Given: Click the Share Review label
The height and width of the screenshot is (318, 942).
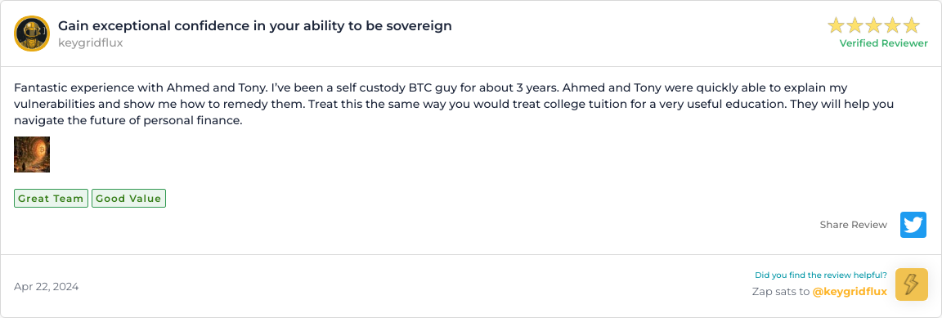Looking at the screenshot, I should (853, 225).
